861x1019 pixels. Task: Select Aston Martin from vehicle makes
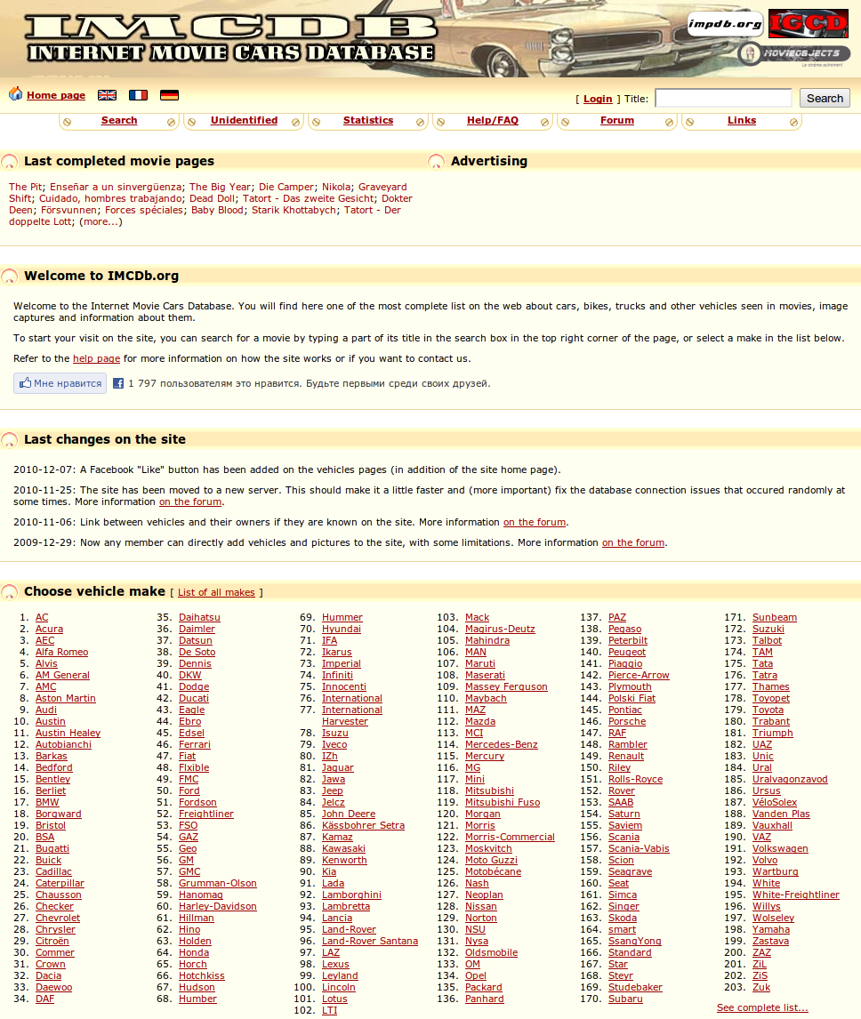66,699
